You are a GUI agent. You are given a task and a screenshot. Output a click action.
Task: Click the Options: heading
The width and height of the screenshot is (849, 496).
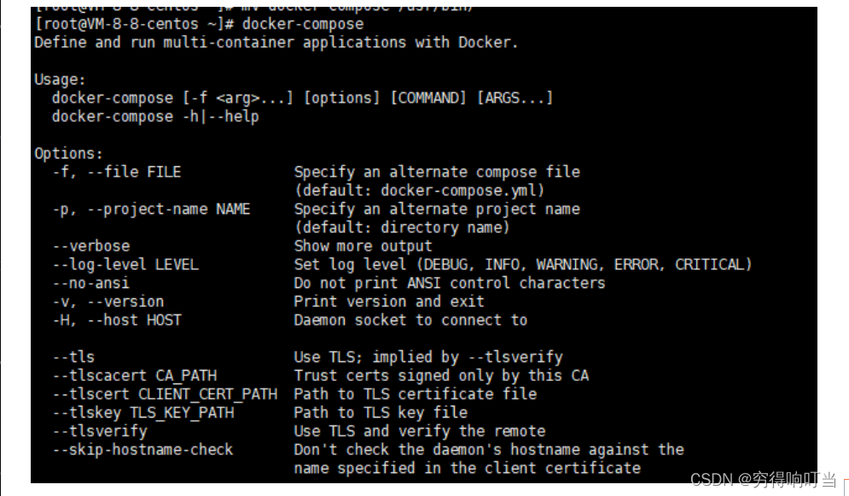tap(69, 153)
